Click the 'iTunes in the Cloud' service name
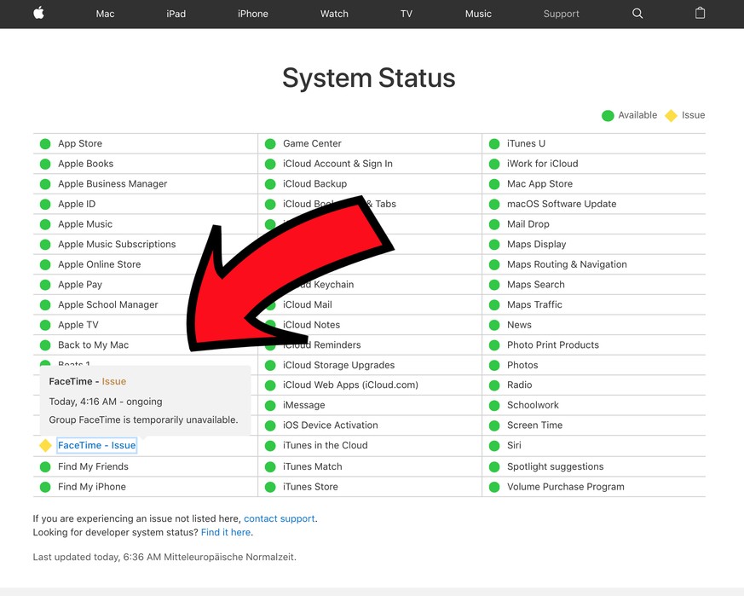The image size is (744, 596). tap(325, 445)
